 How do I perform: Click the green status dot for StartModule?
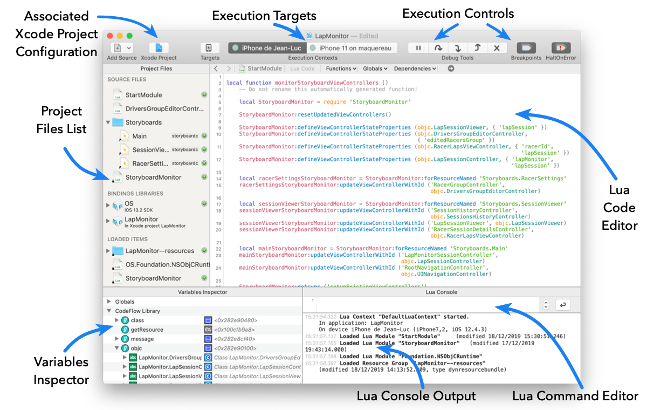(x=204, y=95)
